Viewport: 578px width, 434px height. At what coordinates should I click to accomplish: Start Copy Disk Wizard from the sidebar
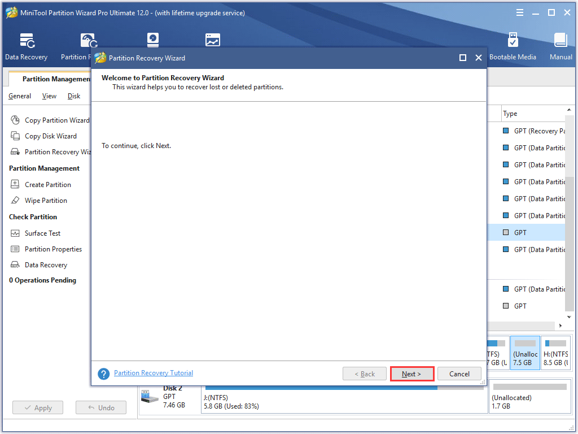click(x=44, y=136)
